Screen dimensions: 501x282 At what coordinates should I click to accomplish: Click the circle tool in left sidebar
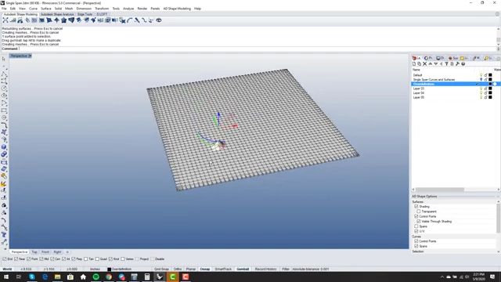(4, 89)
